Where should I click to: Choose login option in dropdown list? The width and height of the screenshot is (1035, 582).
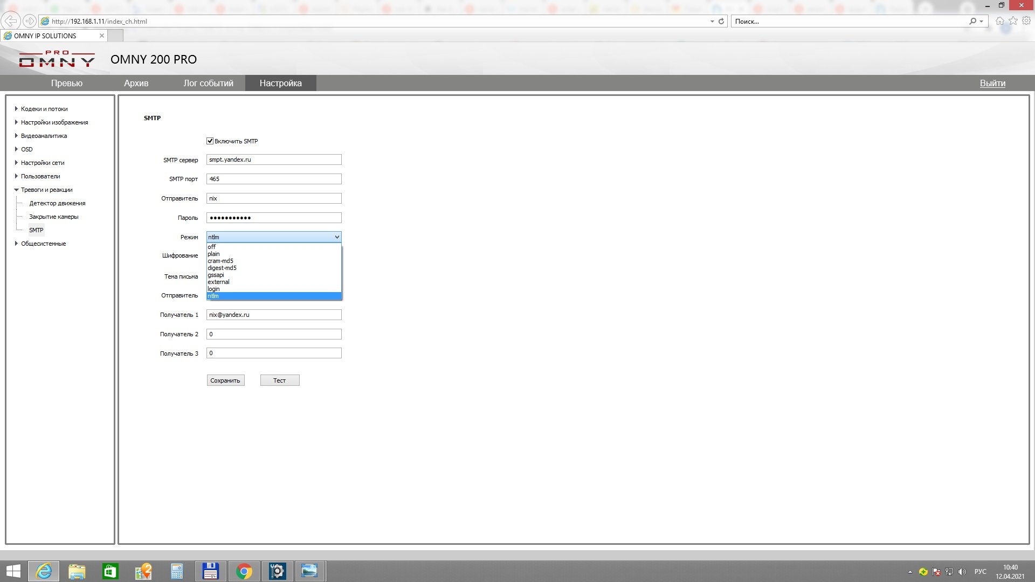pos(213,289)
